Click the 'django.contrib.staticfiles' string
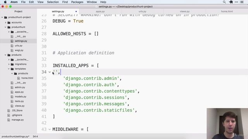 [x=99, y=110]
